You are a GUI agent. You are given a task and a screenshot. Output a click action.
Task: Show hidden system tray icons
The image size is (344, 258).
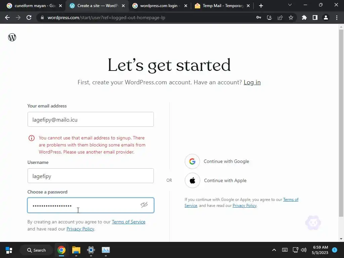274,250
